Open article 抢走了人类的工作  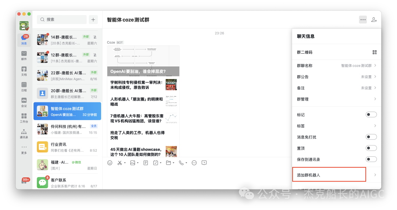[x=143, y=135]
